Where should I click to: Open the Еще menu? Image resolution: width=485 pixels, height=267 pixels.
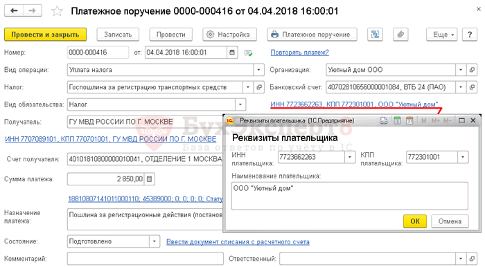(x=442, y=35)
